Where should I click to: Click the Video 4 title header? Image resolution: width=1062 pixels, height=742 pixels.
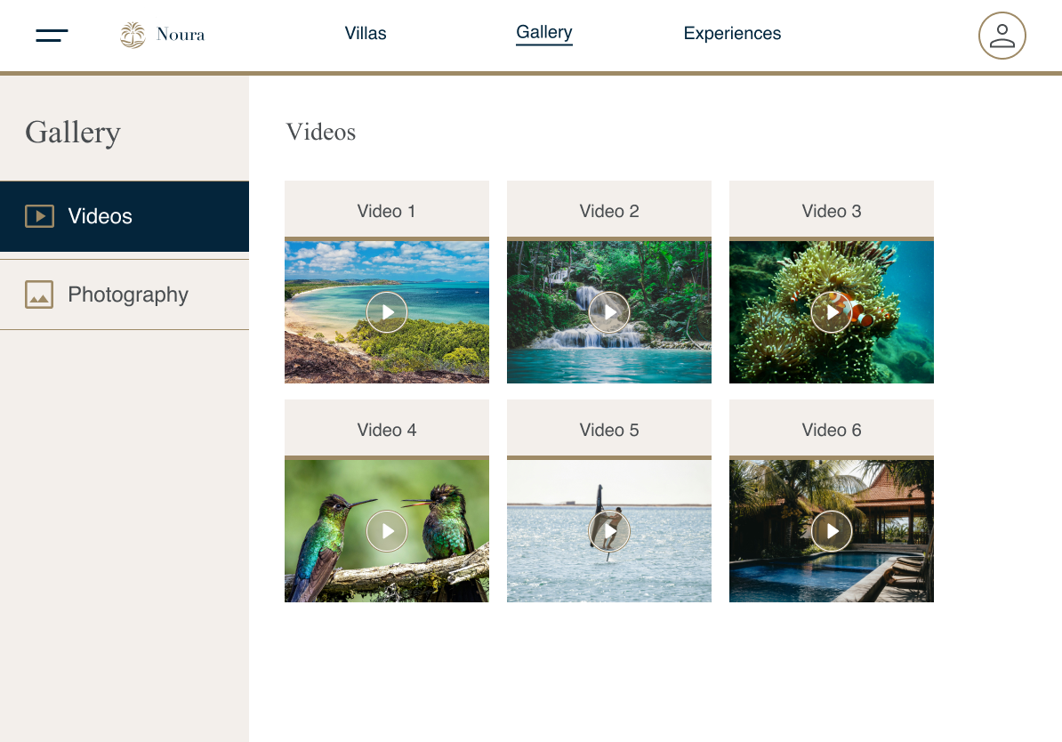[387, 430]
